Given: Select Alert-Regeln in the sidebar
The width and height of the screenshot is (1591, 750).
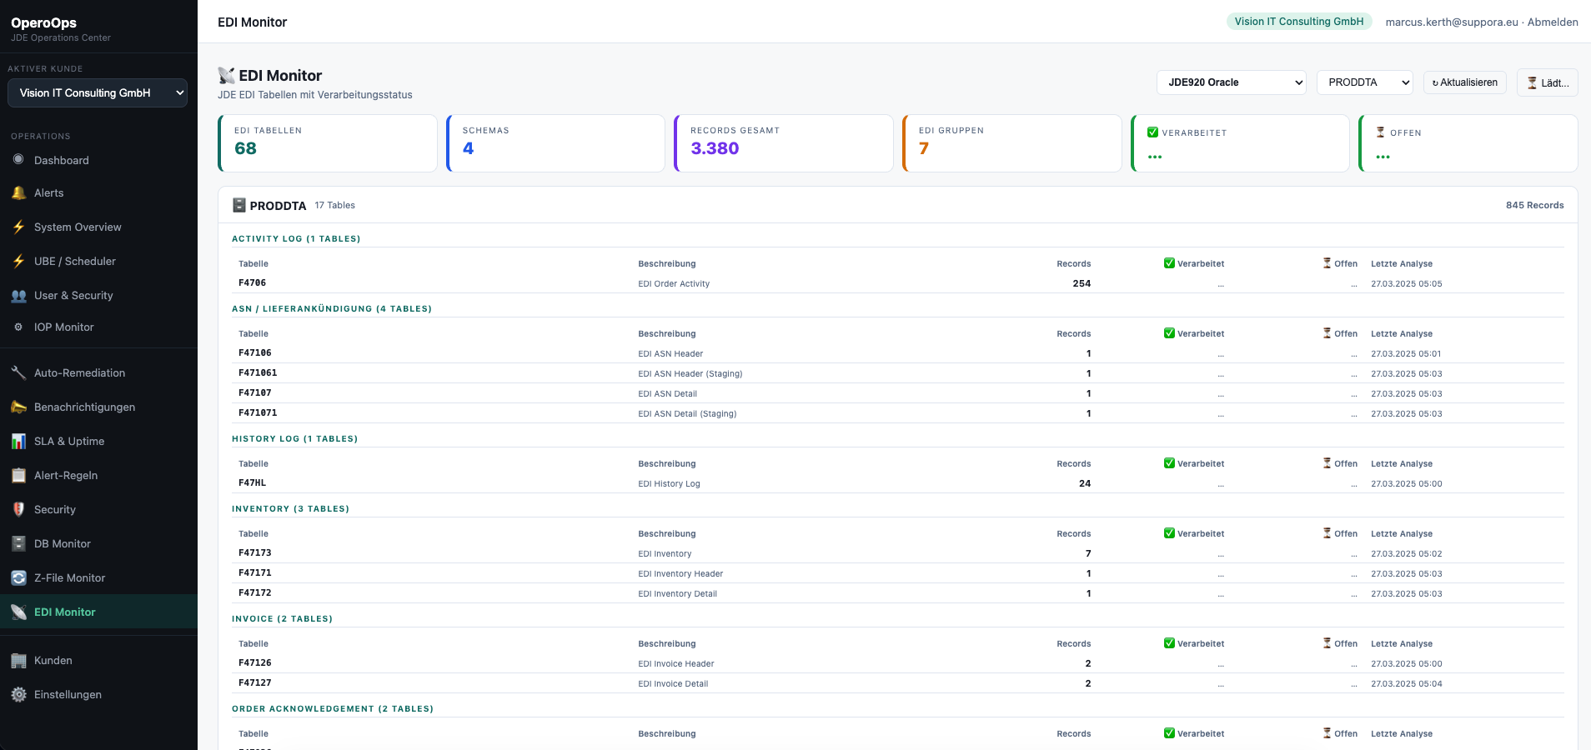Looking at the screenshot, I should coord(66,476).
